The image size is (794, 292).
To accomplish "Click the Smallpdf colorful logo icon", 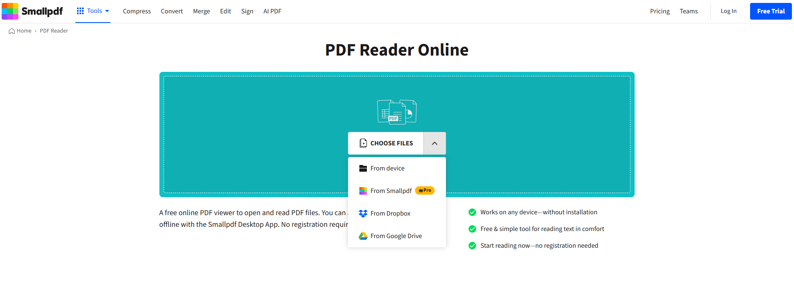I will pyautogui.click(x=10, y=11).
